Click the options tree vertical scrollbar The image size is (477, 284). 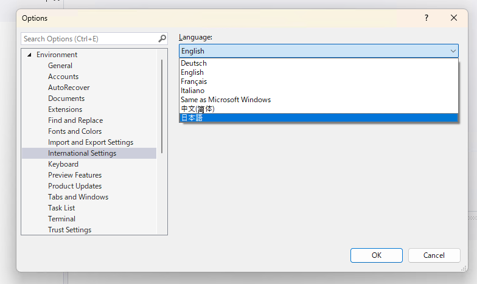[162, 103]
